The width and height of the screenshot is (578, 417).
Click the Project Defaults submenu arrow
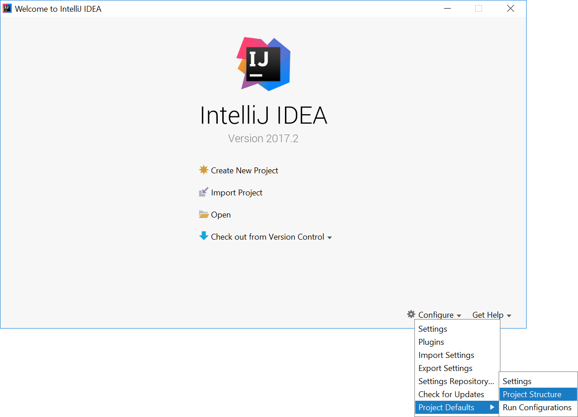pos(492,408)
